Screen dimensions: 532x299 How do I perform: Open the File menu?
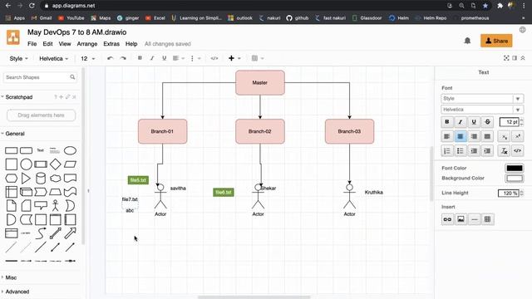[x=32, y=44]
